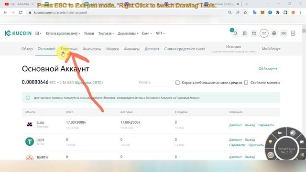
Task: Open the notifications bell
Action: click(235, 33)
